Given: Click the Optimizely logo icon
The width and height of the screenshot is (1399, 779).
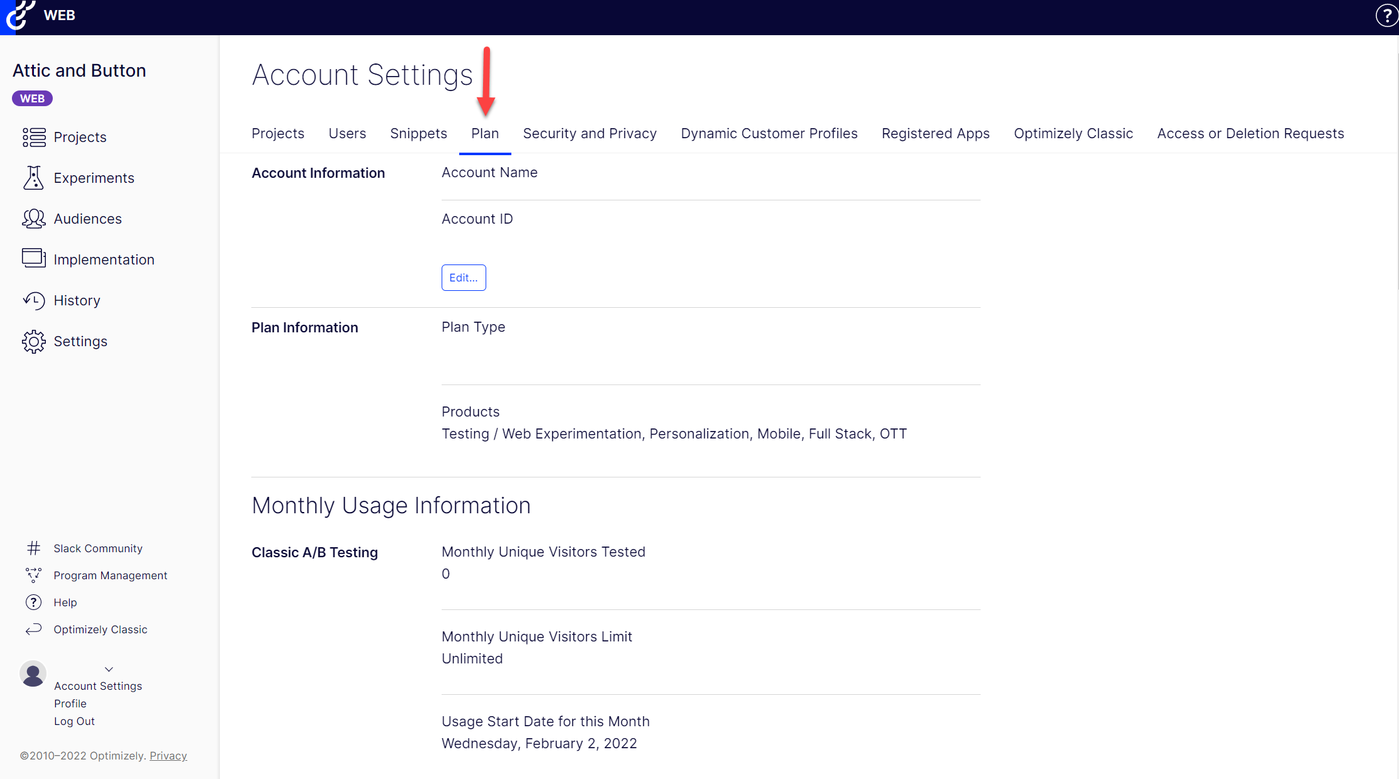Looking at the screenshot, I should point(19,15).
